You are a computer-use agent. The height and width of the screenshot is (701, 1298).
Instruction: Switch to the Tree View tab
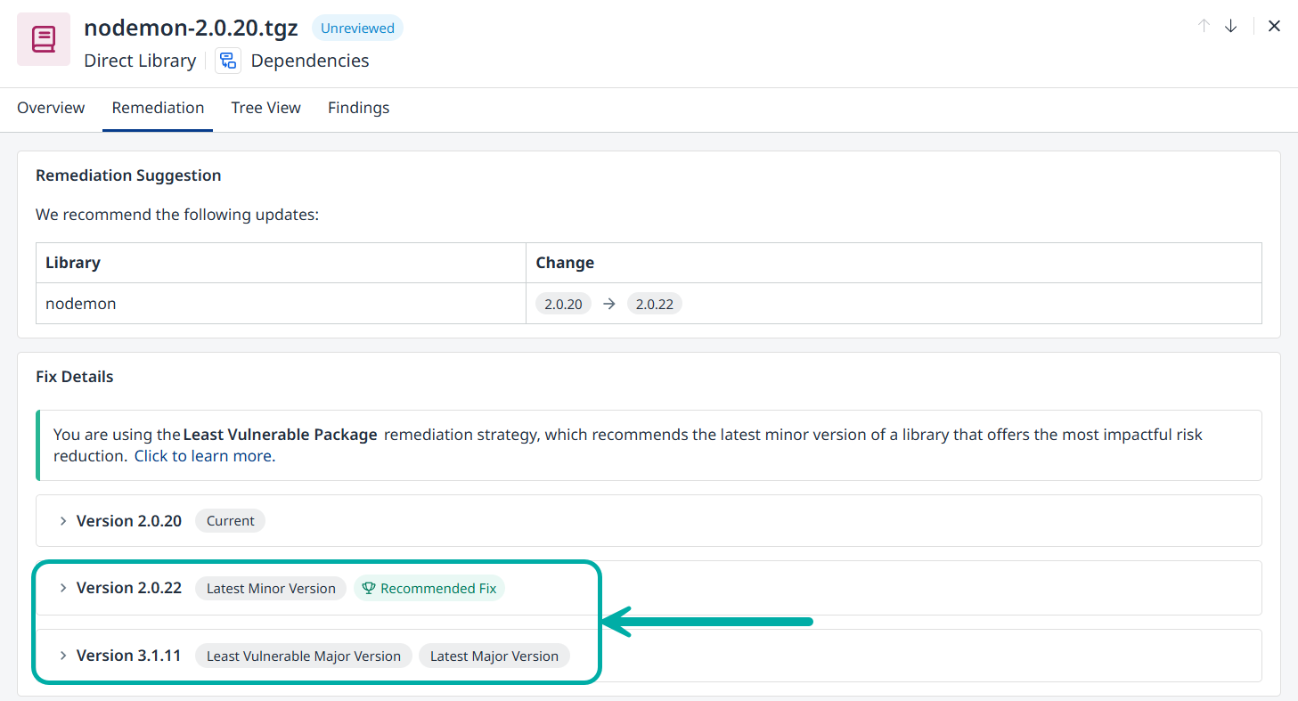click(x=265, y=108)
